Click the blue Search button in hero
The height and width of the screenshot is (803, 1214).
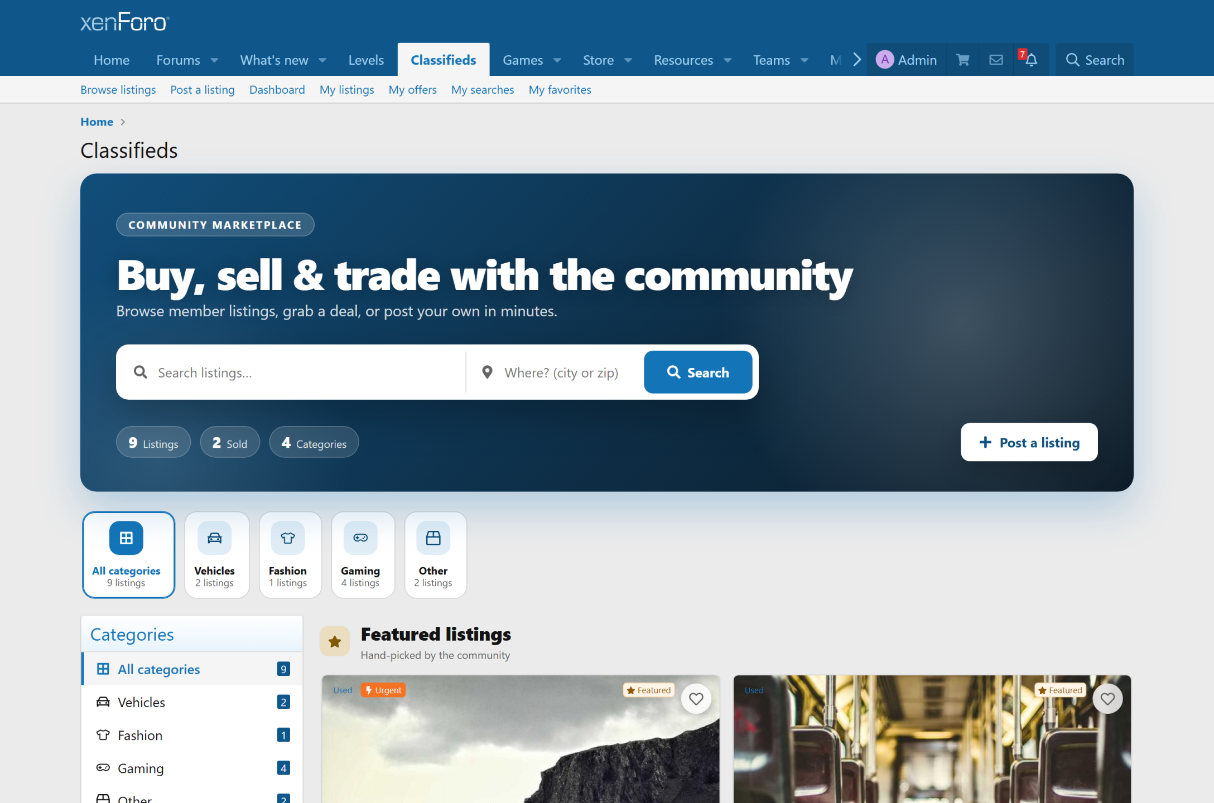click(698, 372)
